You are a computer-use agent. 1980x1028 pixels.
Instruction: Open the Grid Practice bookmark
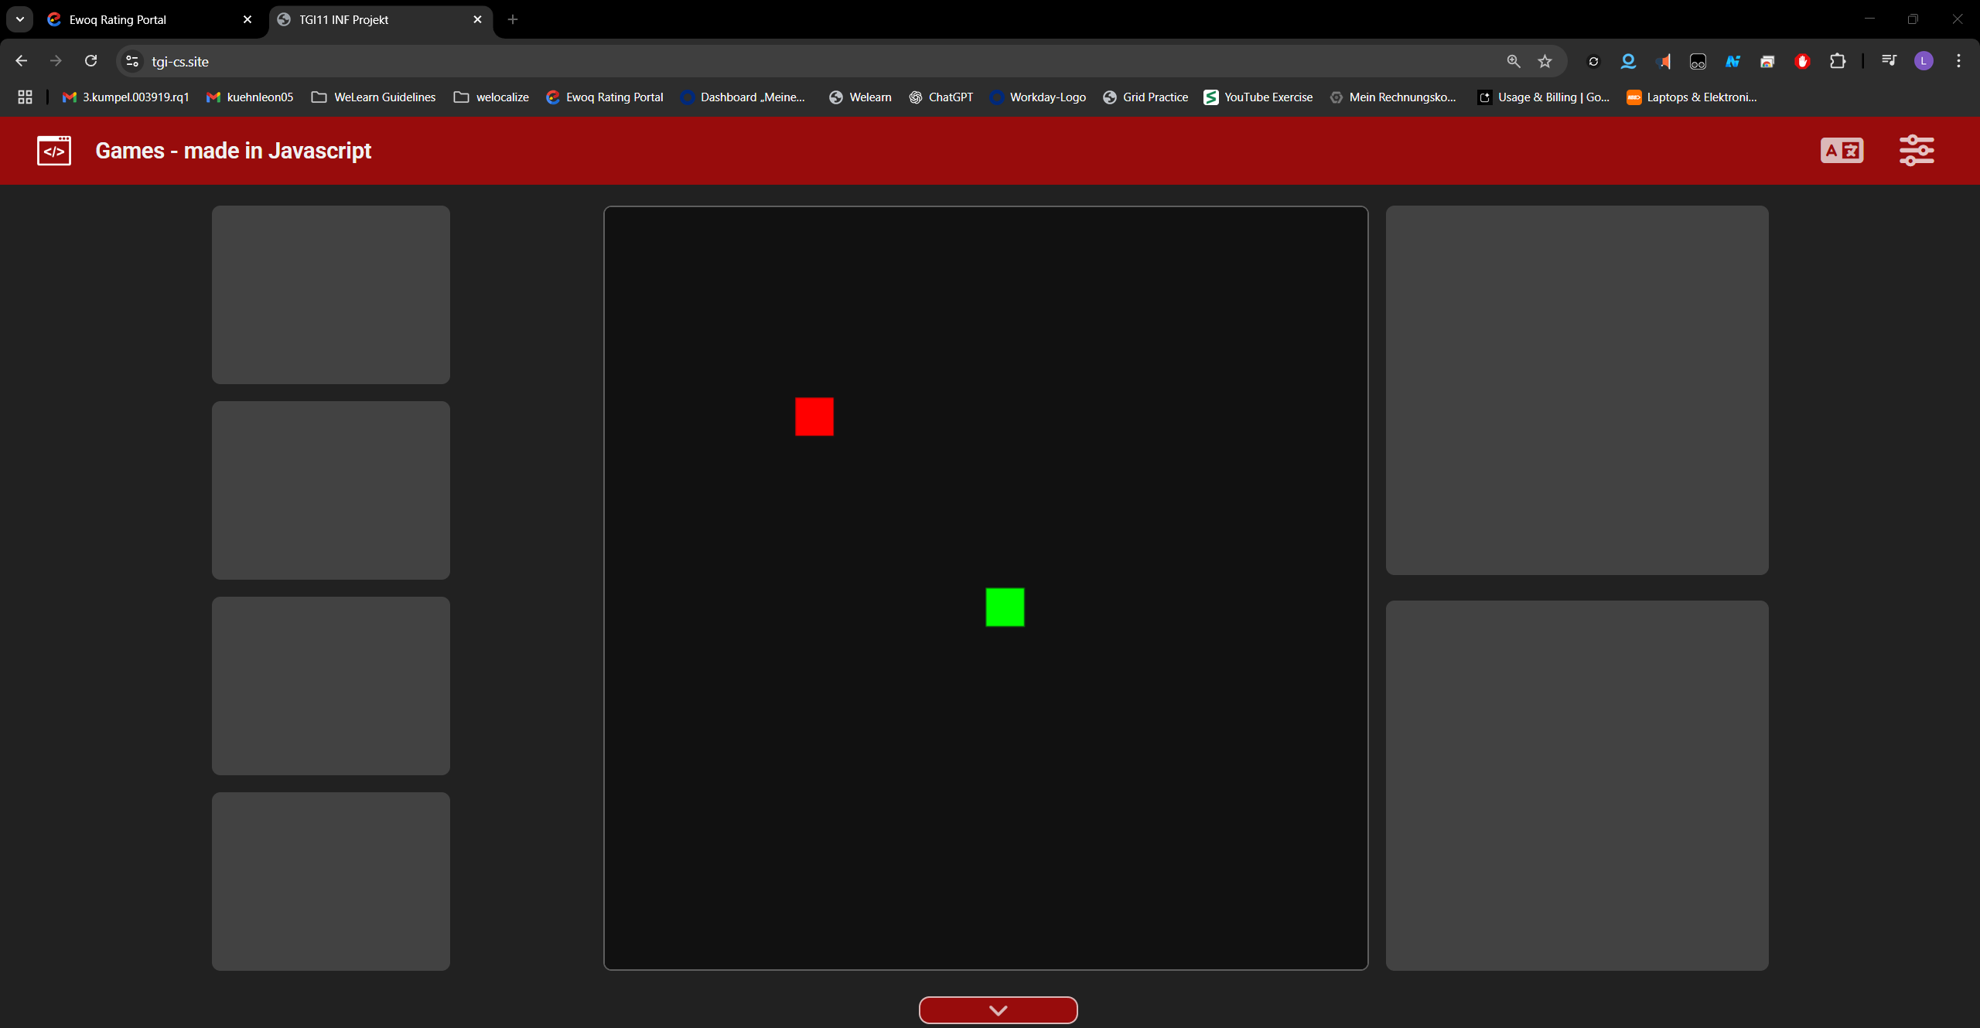point(1145,97)
